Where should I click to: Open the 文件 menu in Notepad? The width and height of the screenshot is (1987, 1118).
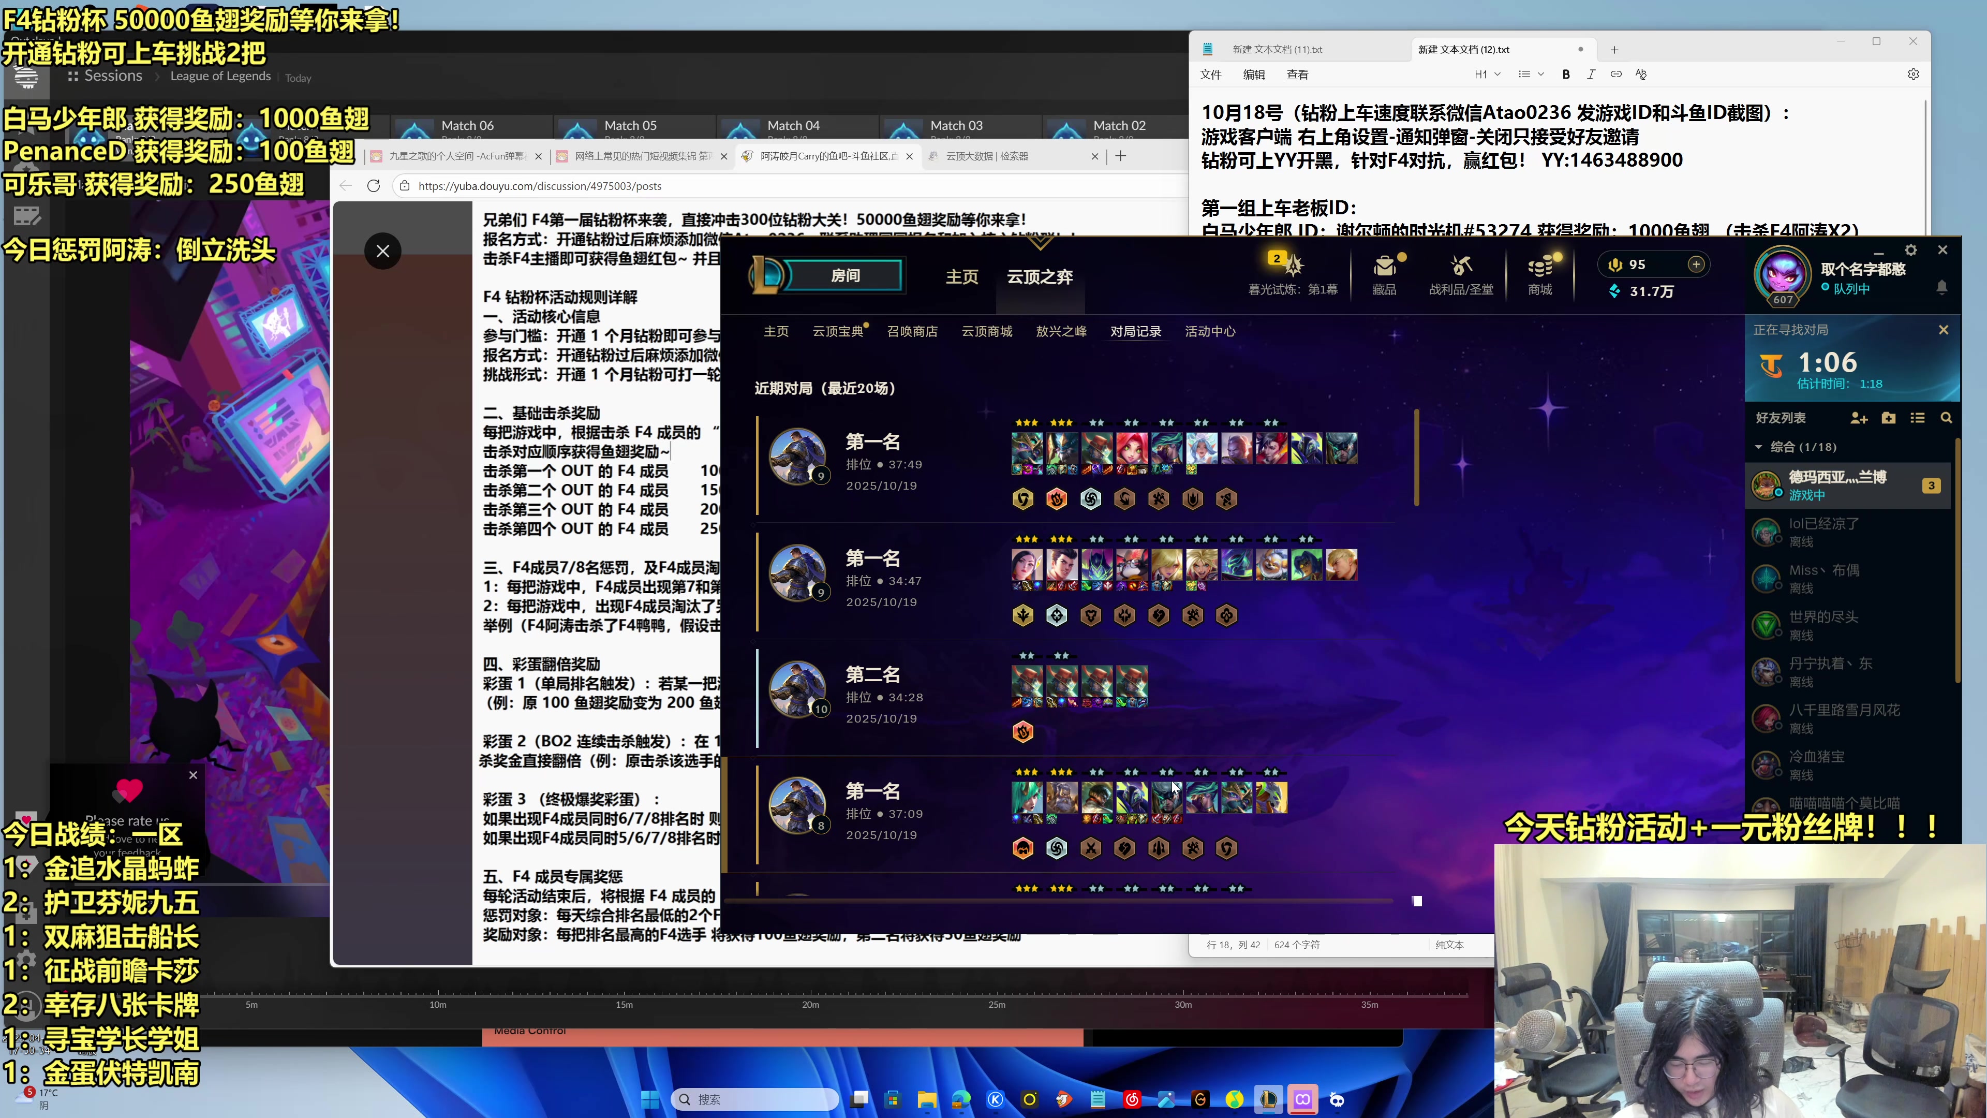pyautogui.click(x=1211, y=74)
